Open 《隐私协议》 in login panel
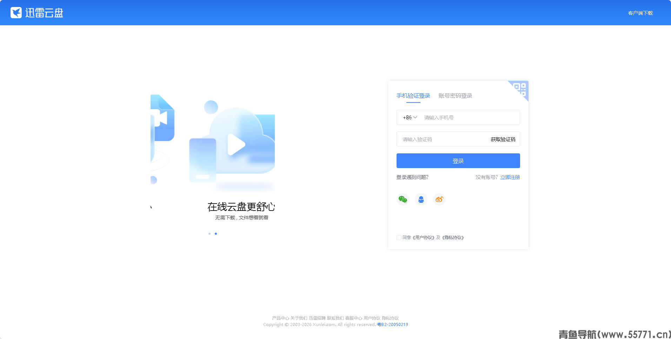 [453, 238]
